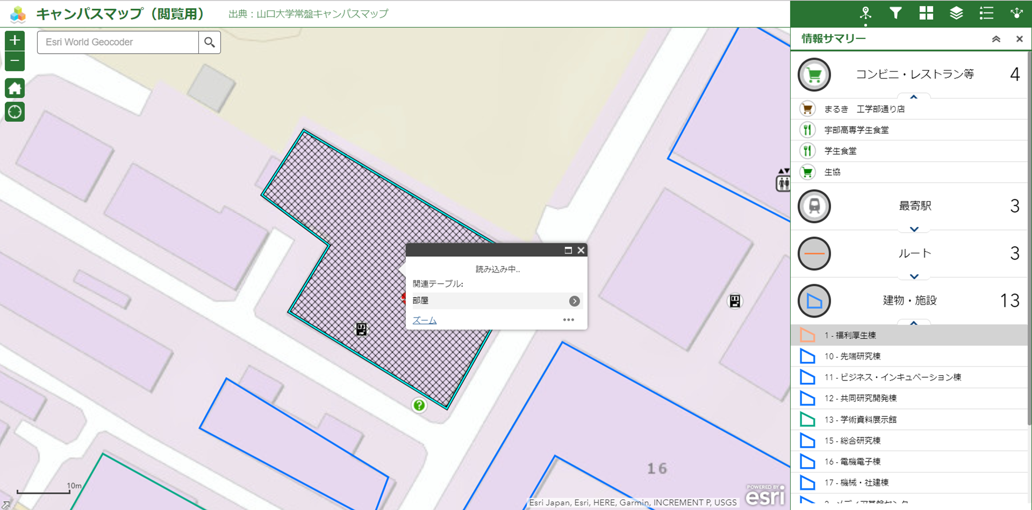Open the layer list stack icon

(x=956, y=13)
